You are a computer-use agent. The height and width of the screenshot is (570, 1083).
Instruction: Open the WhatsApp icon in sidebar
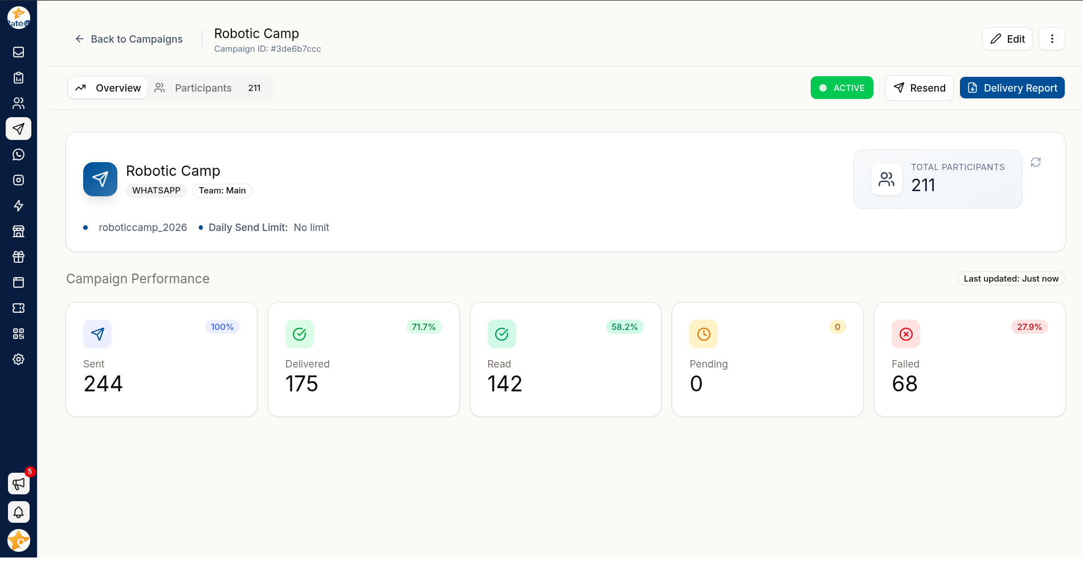(18, 154)
